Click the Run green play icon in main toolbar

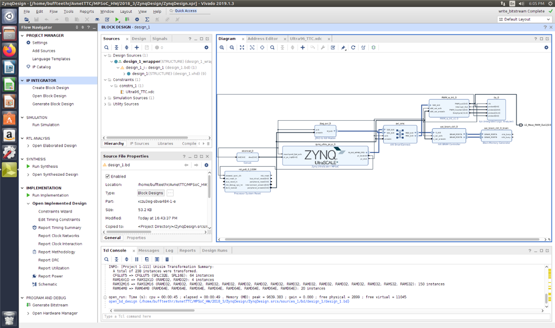tap(117, 19)
